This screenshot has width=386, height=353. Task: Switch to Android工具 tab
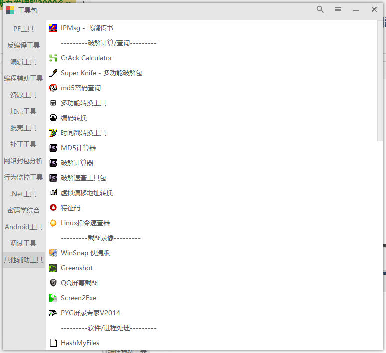[23, 227]
